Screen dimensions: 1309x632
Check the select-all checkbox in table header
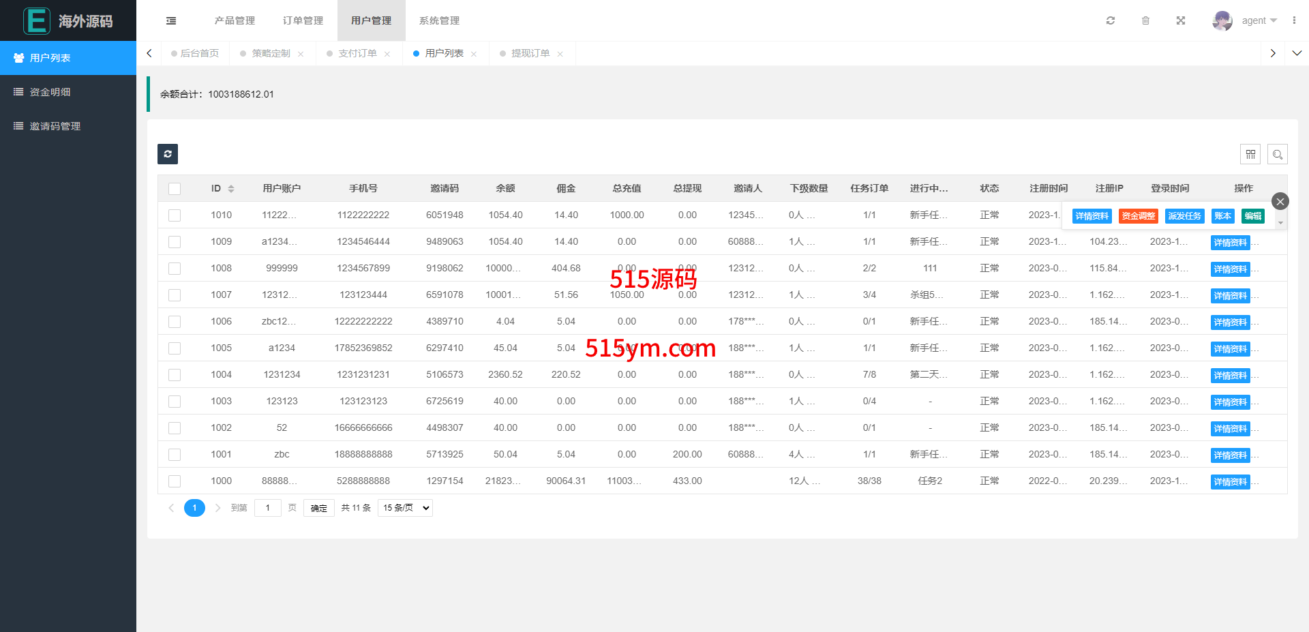(x=175, y=189)
